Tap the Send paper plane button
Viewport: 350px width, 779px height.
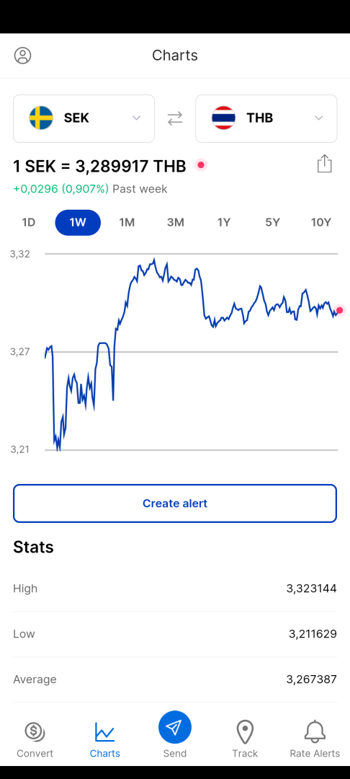click(x=175, y=727)
